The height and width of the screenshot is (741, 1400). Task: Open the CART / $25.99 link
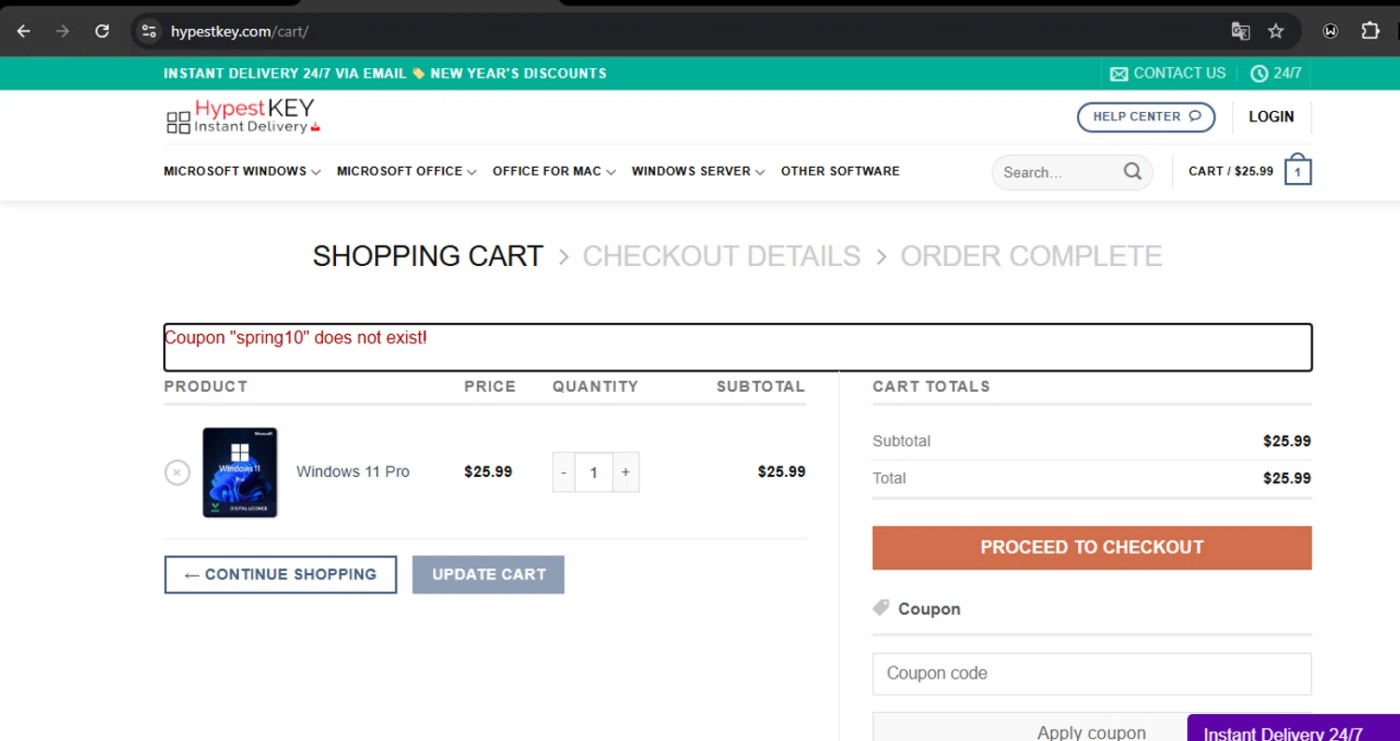coord(1230,172)
